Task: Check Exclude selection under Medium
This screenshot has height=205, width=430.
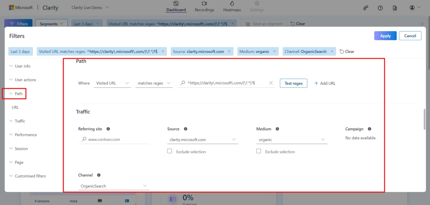Action: [259, 151]
